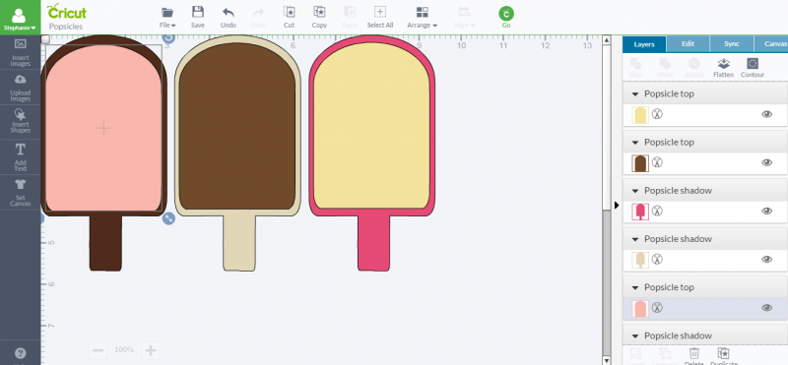This screenshot has height=365, width=788.
Task: Click the brown layer color swatch
Action: pyautogui.click(x=640, y=163)
